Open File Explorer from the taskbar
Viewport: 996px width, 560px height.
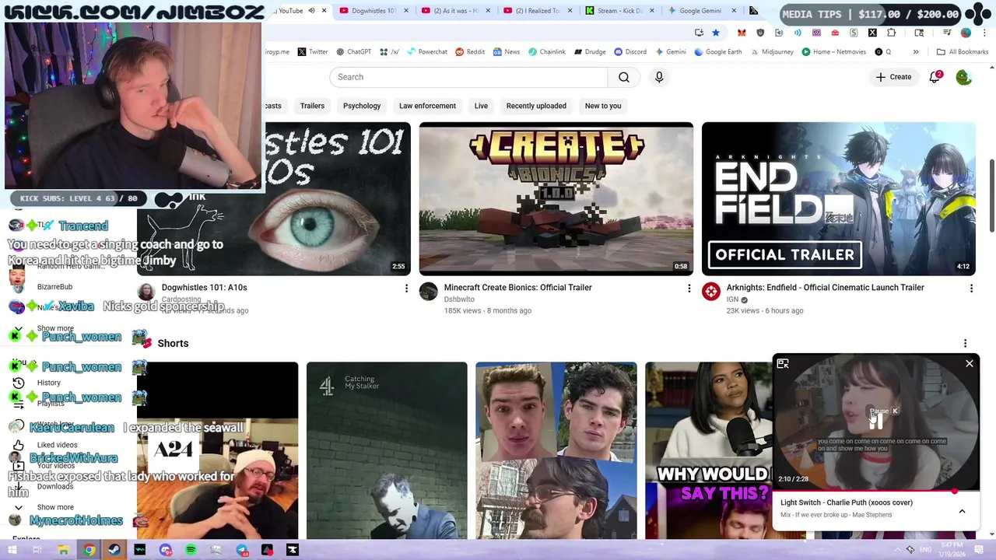[63, 550]
